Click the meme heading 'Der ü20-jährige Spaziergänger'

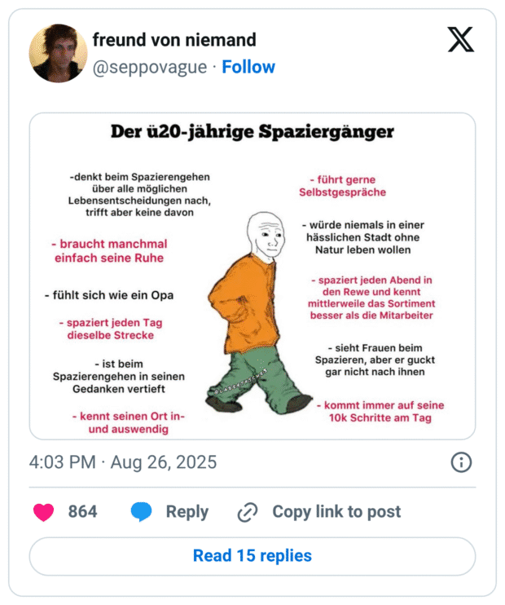(253, 130)
